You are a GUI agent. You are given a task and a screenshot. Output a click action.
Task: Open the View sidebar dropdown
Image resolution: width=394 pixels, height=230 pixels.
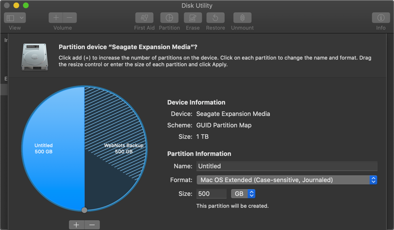click(15, 18)
